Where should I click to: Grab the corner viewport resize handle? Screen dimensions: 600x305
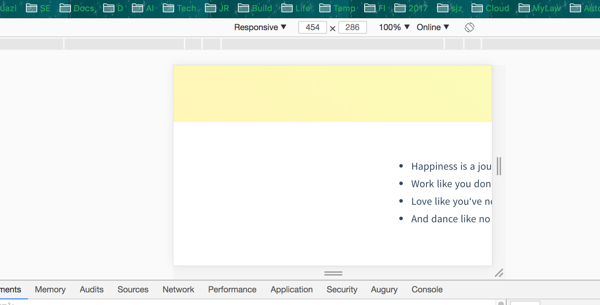click(x=499, y=273)
